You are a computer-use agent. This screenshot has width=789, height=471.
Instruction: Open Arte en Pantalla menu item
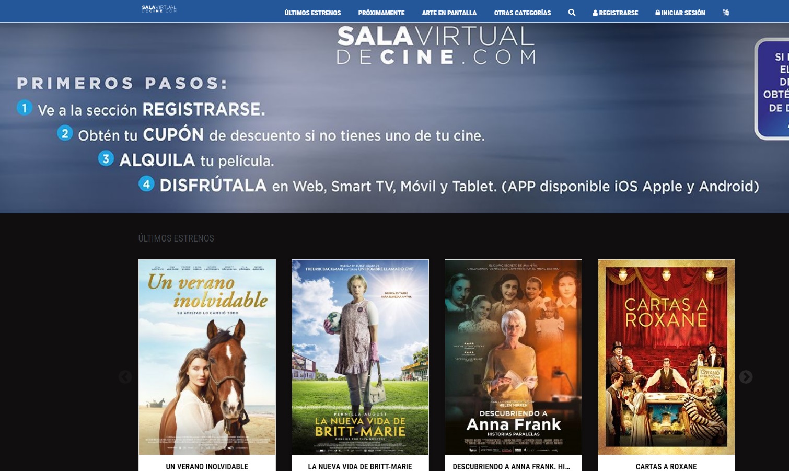449,13
